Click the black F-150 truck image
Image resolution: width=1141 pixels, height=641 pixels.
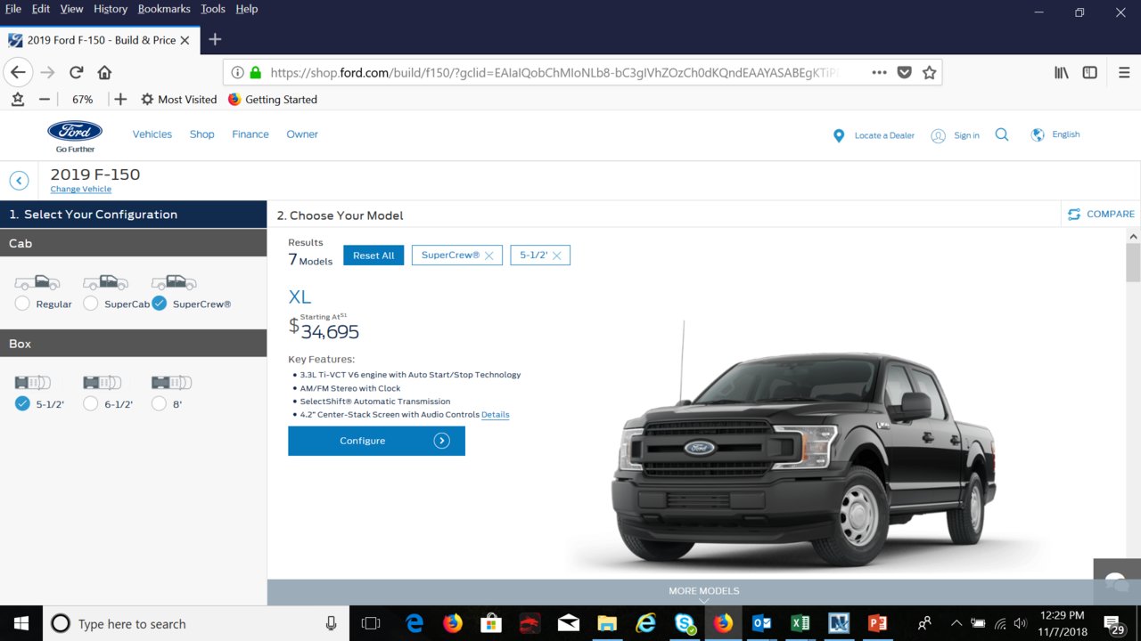(x=802, y=458)
